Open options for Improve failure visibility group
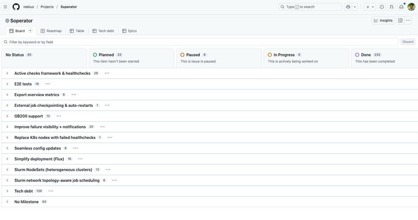The height and width of the screenshot is (220, 418). point(102,127)
